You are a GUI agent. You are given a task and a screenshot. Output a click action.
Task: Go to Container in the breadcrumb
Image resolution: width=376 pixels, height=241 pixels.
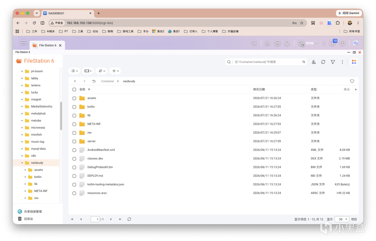coord(108,81)
